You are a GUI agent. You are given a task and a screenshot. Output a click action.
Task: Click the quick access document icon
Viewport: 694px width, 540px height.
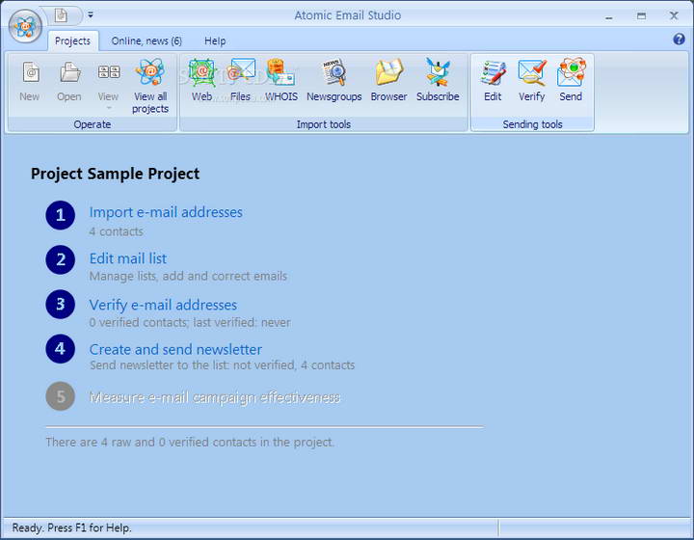coord(61,15)
